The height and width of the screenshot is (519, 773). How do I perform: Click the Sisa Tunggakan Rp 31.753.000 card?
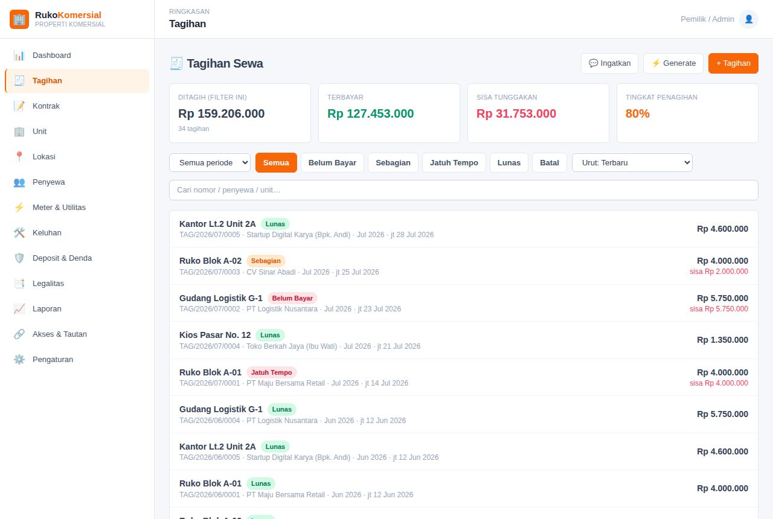[x=538, y=113]
